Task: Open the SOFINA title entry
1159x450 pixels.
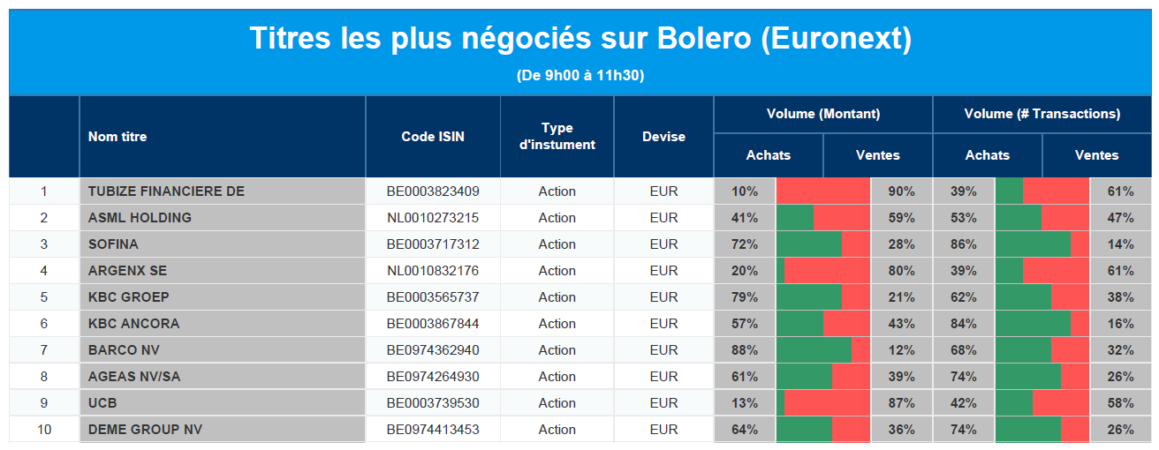Action: coord(113,244)
